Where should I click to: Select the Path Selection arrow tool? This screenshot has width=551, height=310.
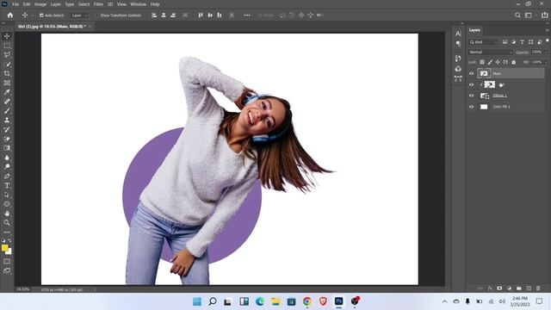pos(7,195)
